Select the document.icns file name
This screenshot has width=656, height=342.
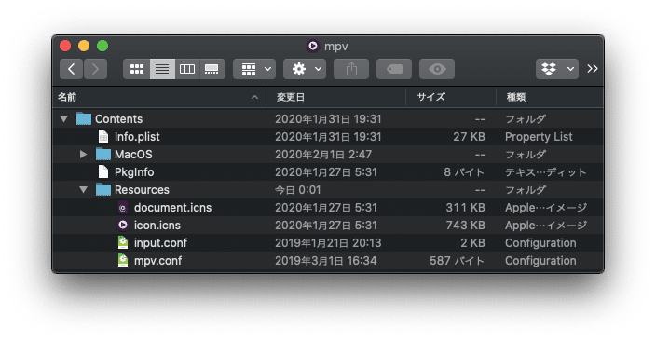[x=172, y=208]
